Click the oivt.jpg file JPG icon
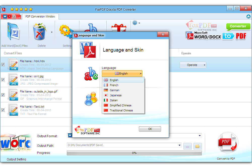252x166 pixels. point(13,80)
